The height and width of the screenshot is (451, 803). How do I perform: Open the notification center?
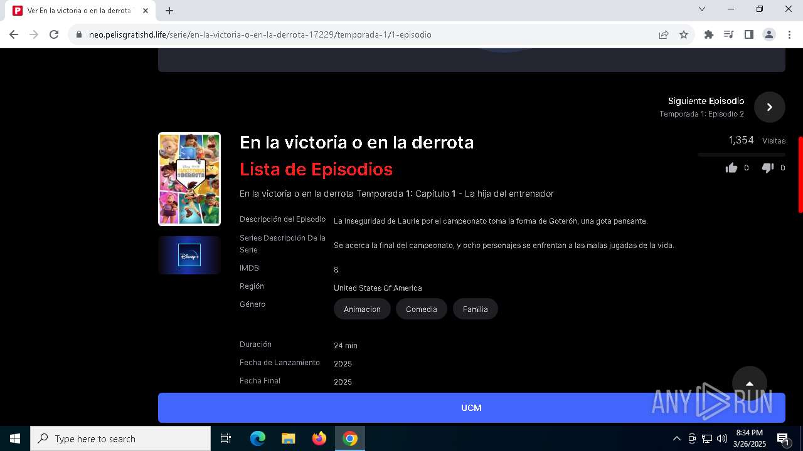tap(783, 438)
